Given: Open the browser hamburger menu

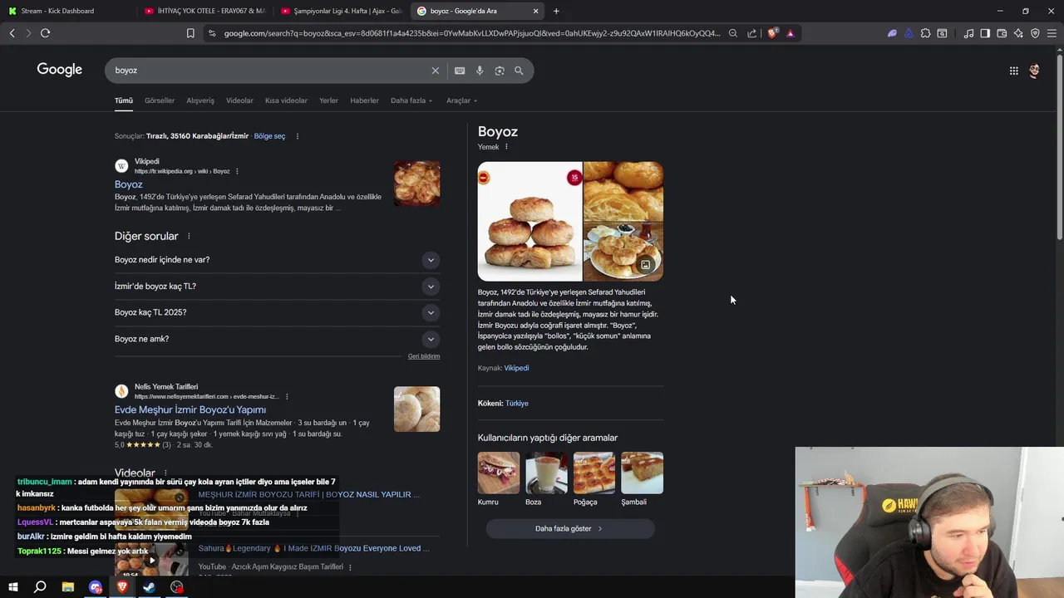Looking at the screenshot, I should 1052,33.
